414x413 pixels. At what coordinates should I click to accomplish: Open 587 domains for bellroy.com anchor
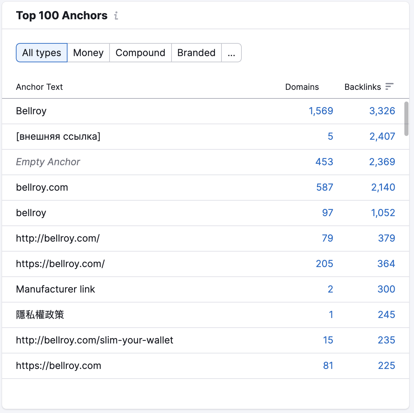(324, 187)
